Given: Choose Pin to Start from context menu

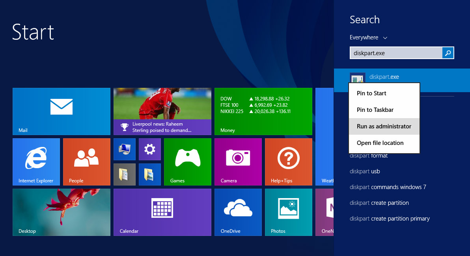Looking at the screenshot, I should coord(384,93).
